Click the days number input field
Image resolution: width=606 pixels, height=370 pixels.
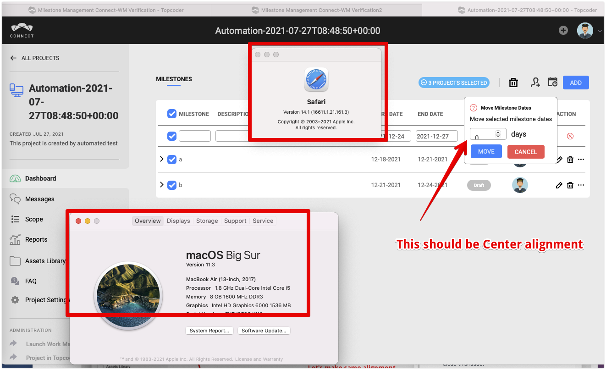(488, 134)
